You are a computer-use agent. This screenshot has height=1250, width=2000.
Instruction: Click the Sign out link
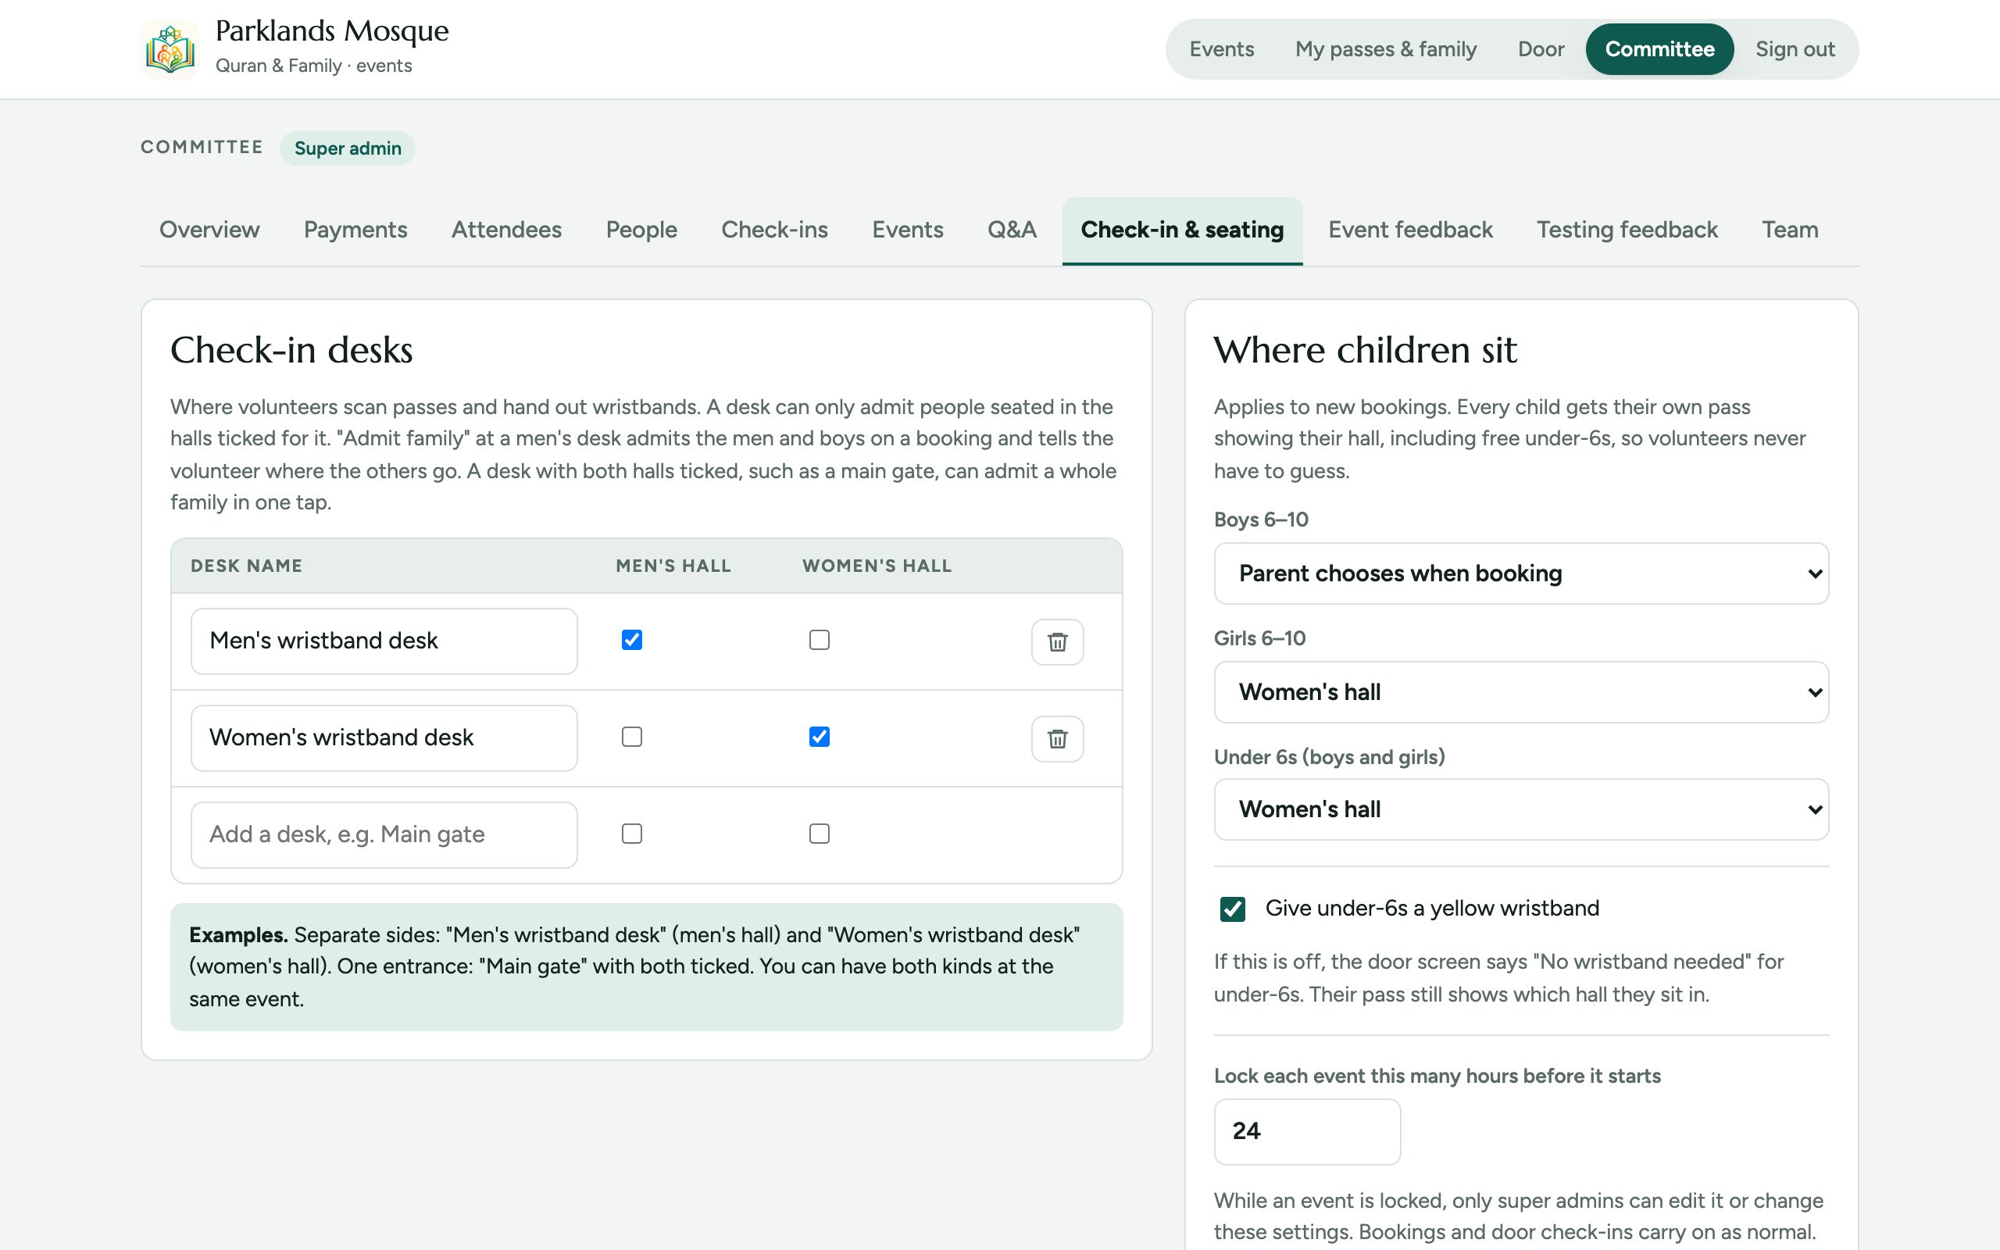click(x=1795, y=49)
